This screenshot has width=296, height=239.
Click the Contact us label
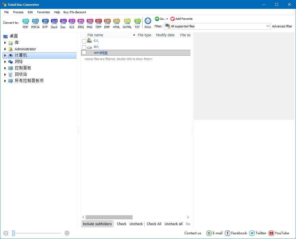(x=193, y=233)
